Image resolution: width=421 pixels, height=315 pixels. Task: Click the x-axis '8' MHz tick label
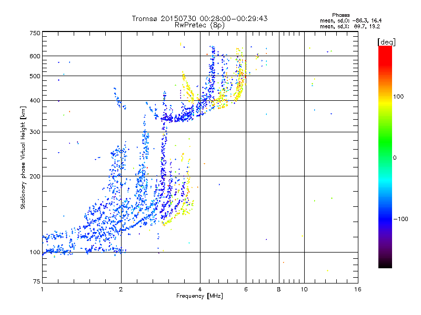279,289
